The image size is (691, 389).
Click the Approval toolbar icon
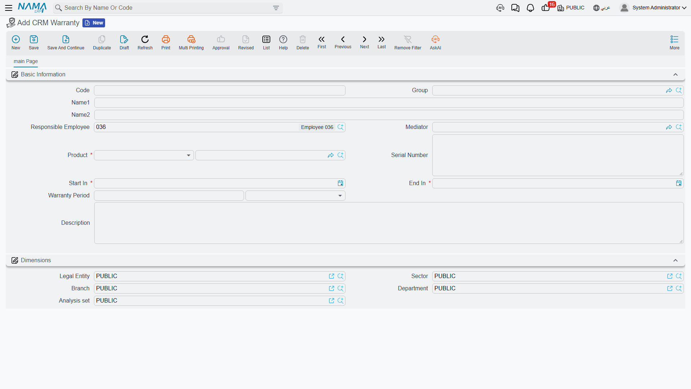pos(221,43)
